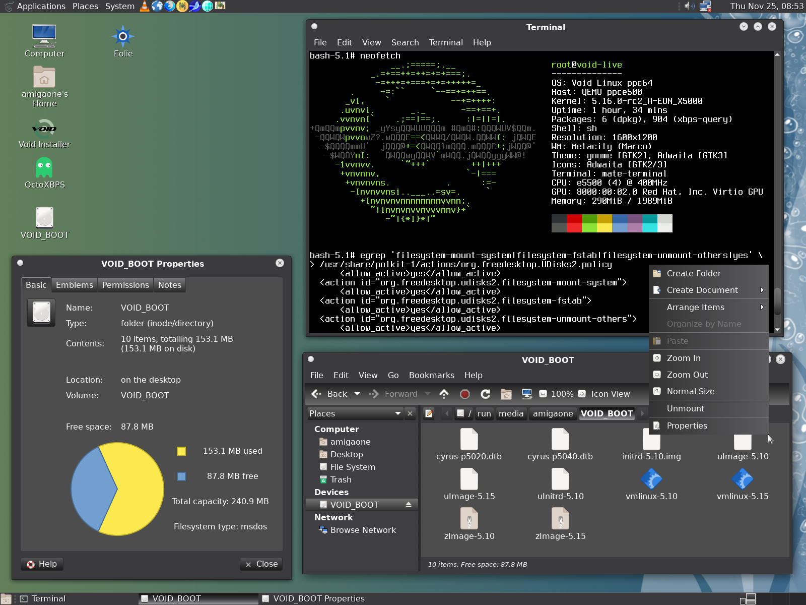806x605 pixels.
Task: Toggle show desktop in bottom panel
Action: click(x=6, y=599)
